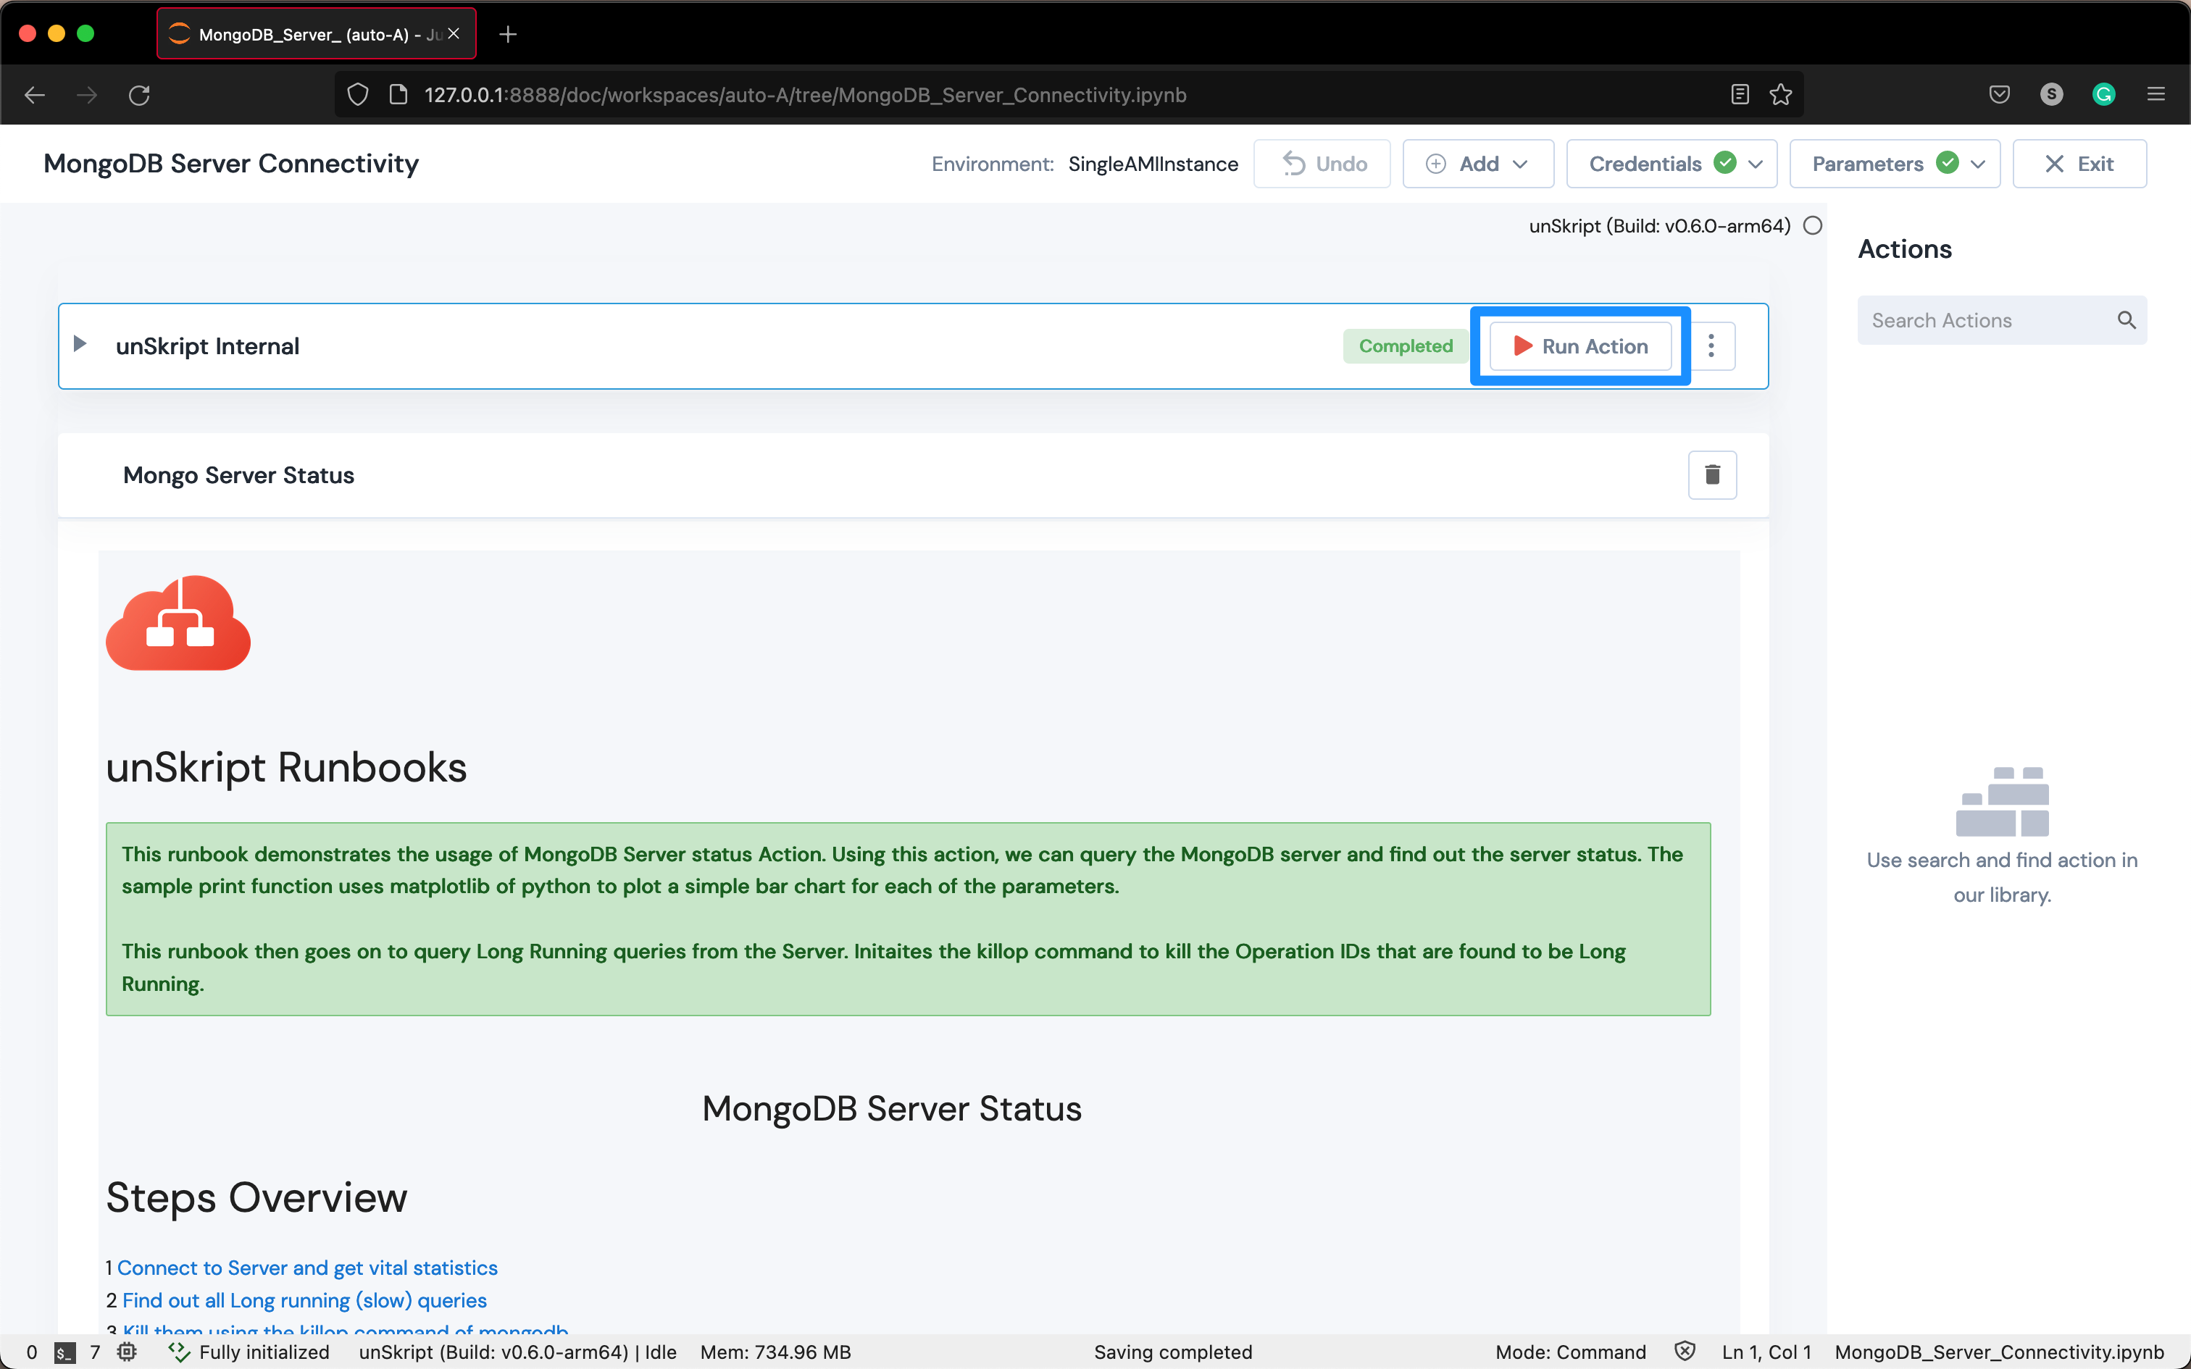Viewport: 2191px width, 1369px height.
Task: Open the browser hamburger menu
Action: 2155,95
